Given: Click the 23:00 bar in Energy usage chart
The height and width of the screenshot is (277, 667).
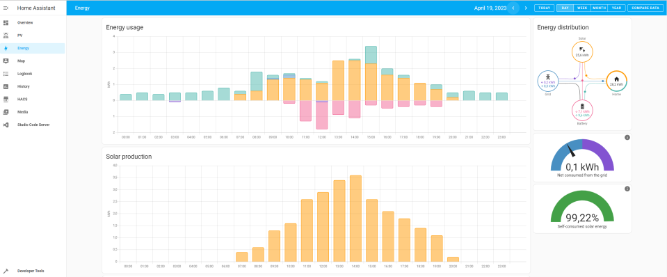Looking at the screenshot, I should pyautogui.click(x=502, y=97).
